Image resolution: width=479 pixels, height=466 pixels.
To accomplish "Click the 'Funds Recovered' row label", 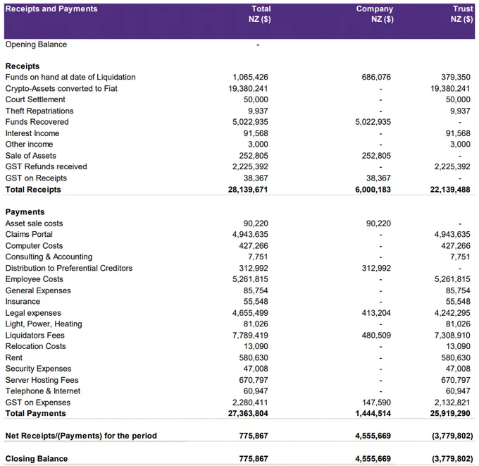I will tap(37, 122).
